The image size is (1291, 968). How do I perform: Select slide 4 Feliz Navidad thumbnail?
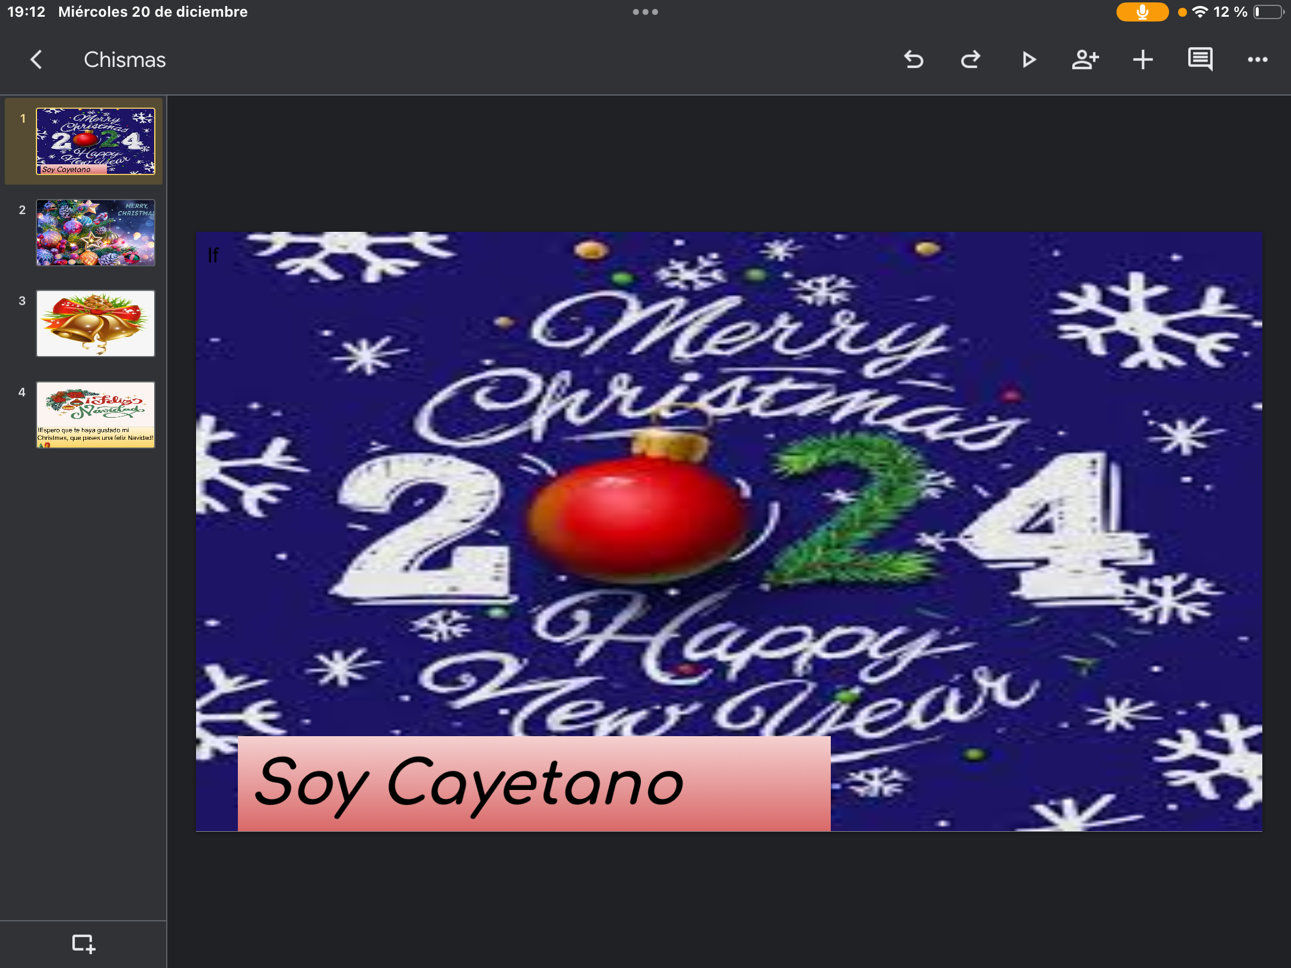click(96, 415)
